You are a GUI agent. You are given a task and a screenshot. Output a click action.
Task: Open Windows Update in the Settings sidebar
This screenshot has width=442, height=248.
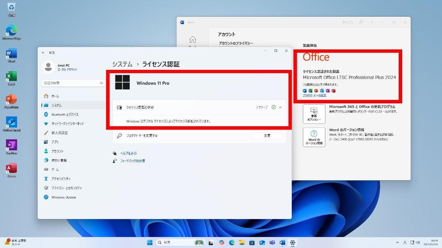(63, 197)
